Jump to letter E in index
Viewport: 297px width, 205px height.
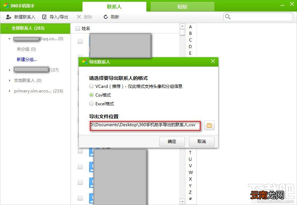(x=190, y=53)
